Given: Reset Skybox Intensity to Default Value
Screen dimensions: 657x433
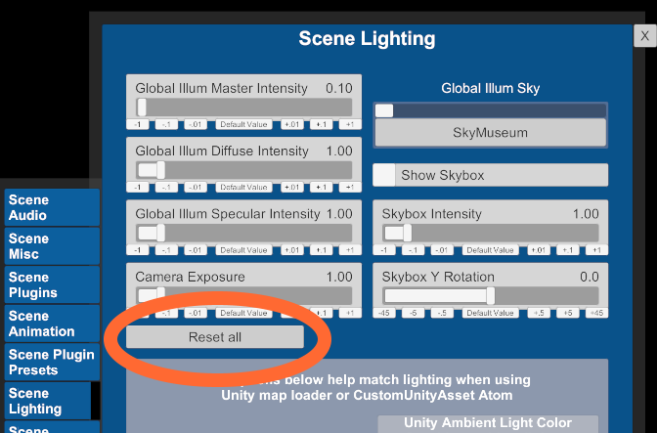Looking at the screenshot, I should click(490, 250).
